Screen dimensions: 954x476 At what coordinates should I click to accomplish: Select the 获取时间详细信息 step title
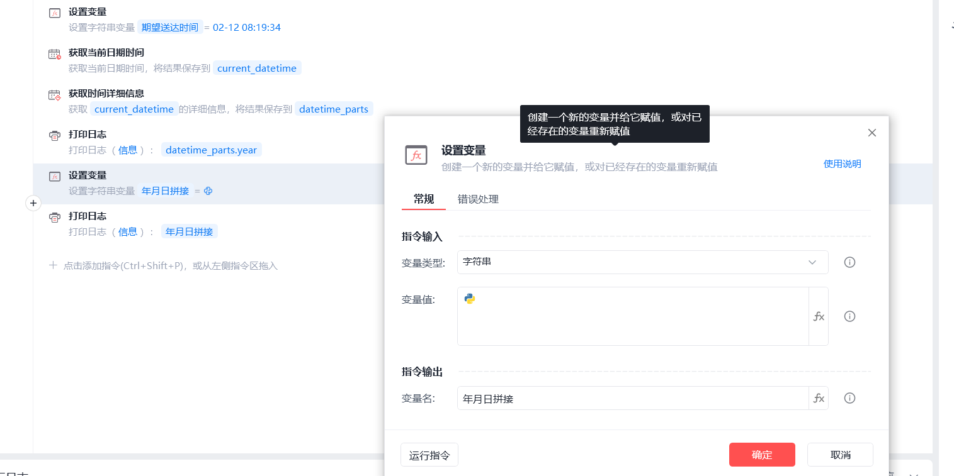click(106, 94)
